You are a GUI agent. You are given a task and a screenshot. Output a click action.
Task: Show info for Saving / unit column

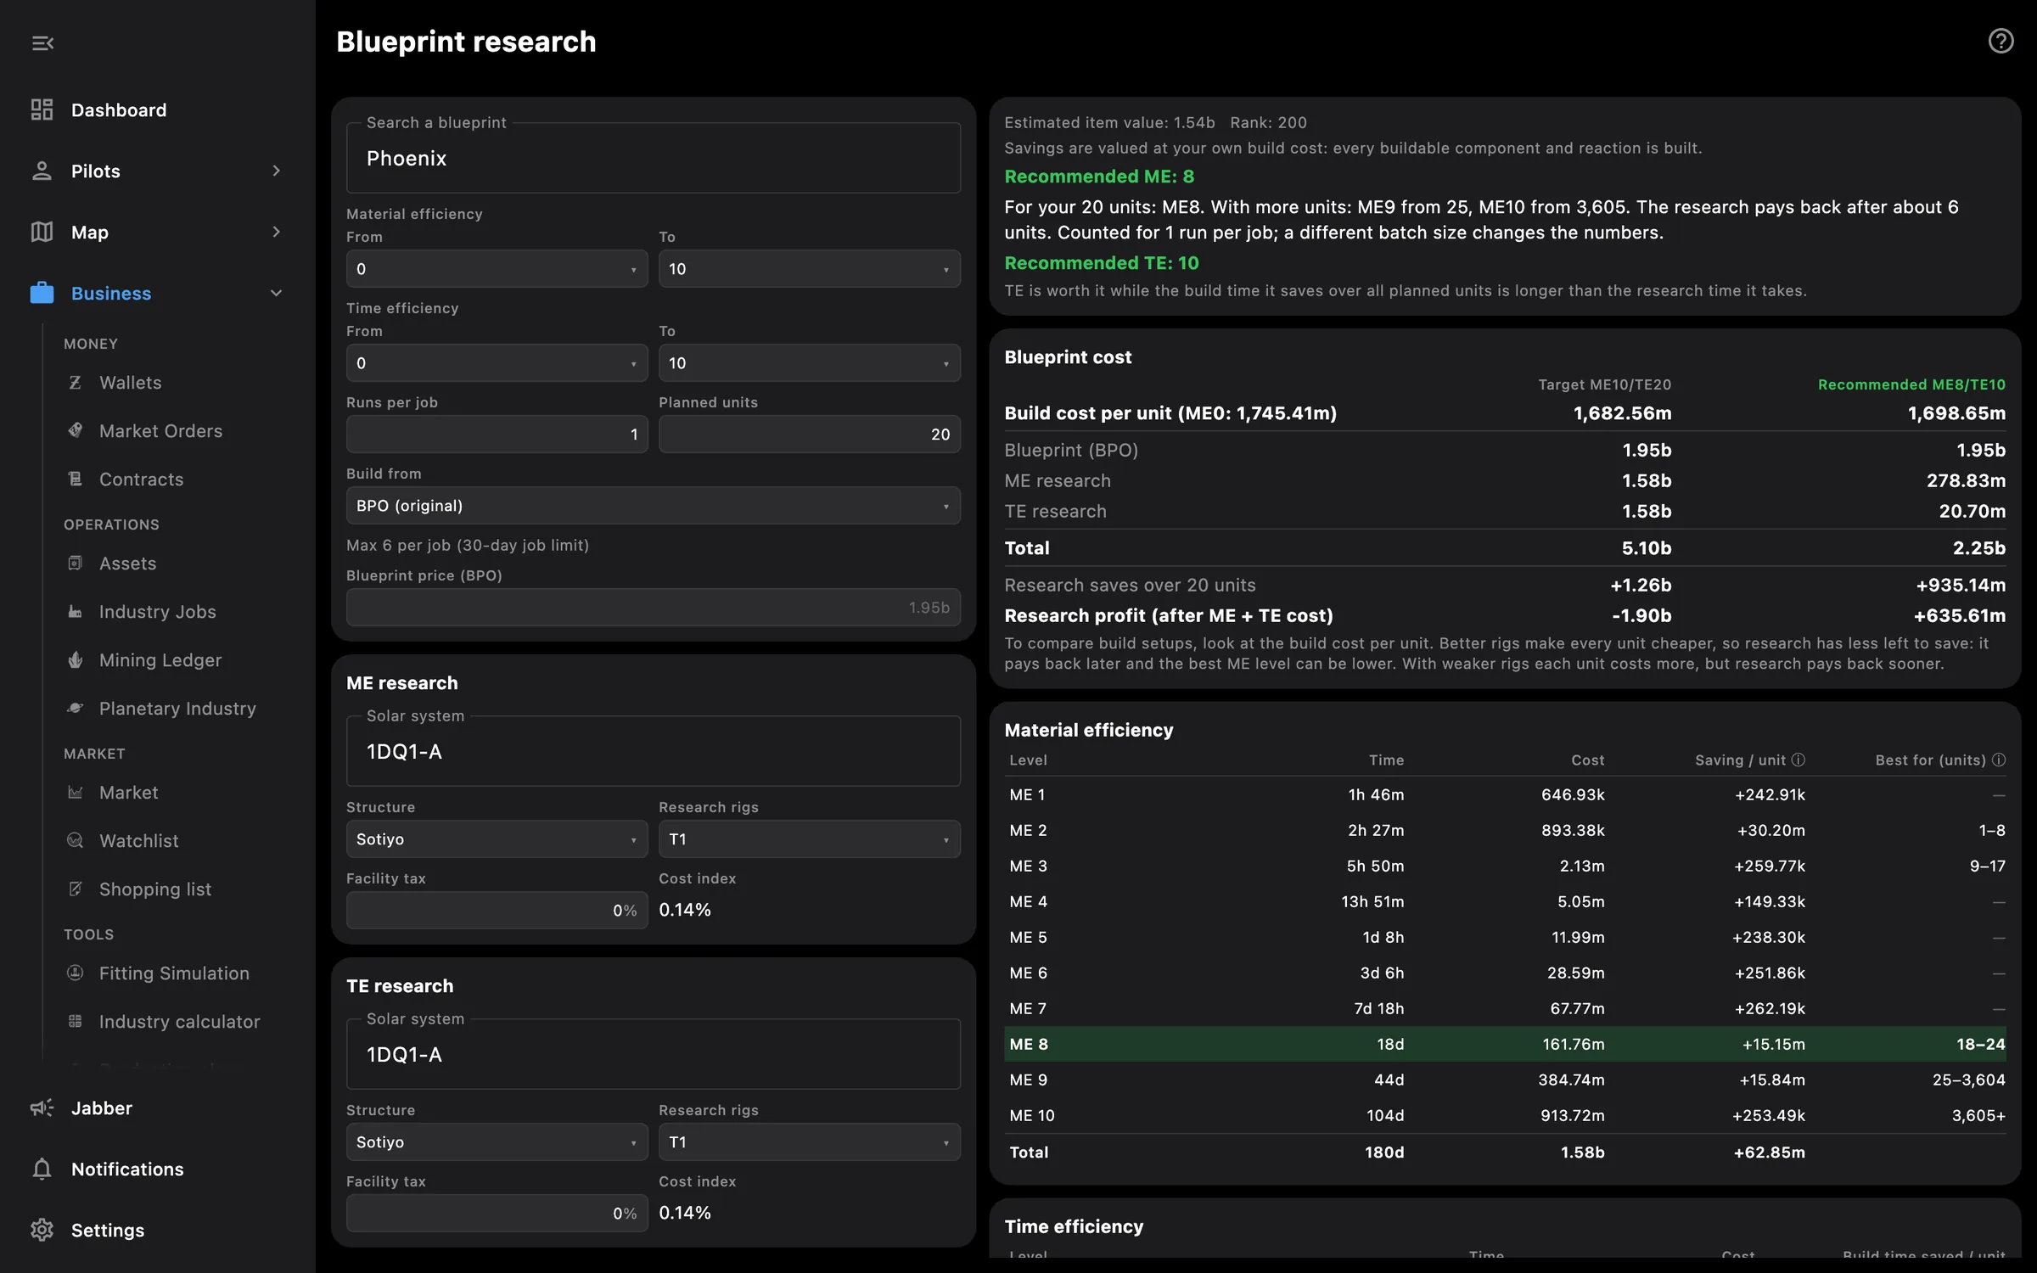pyautogui.click(x=1799, y=760)
